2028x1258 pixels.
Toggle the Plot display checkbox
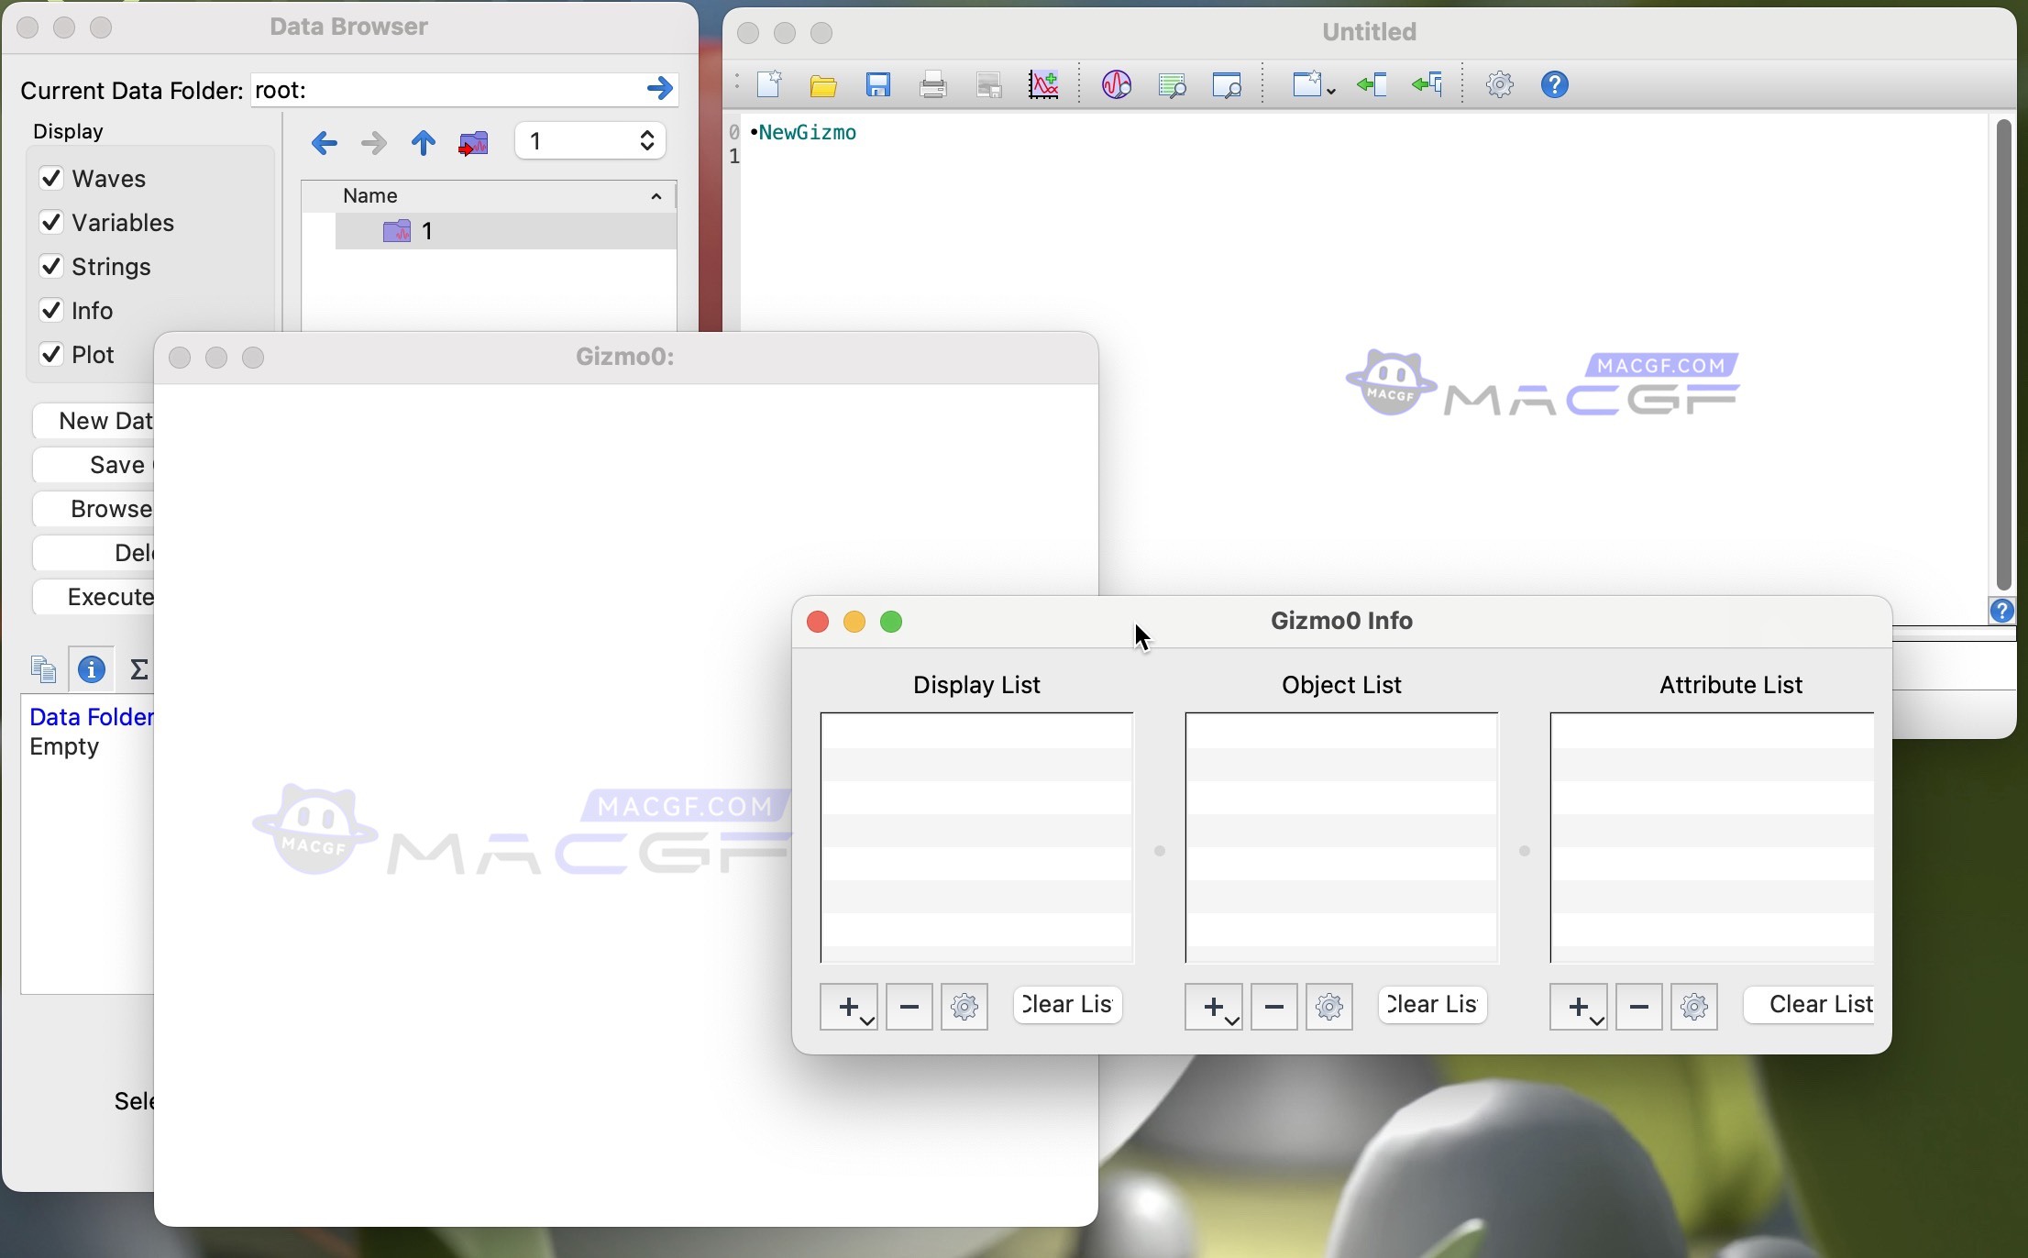click(51, 354)
